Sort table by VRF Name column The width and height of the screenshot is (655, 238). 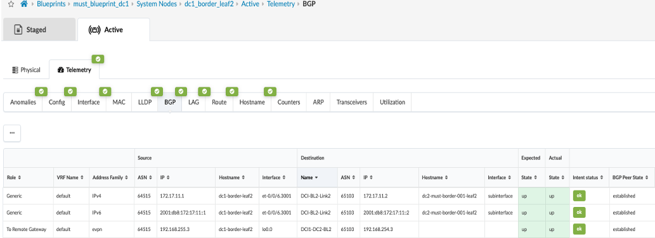point(70,178)
